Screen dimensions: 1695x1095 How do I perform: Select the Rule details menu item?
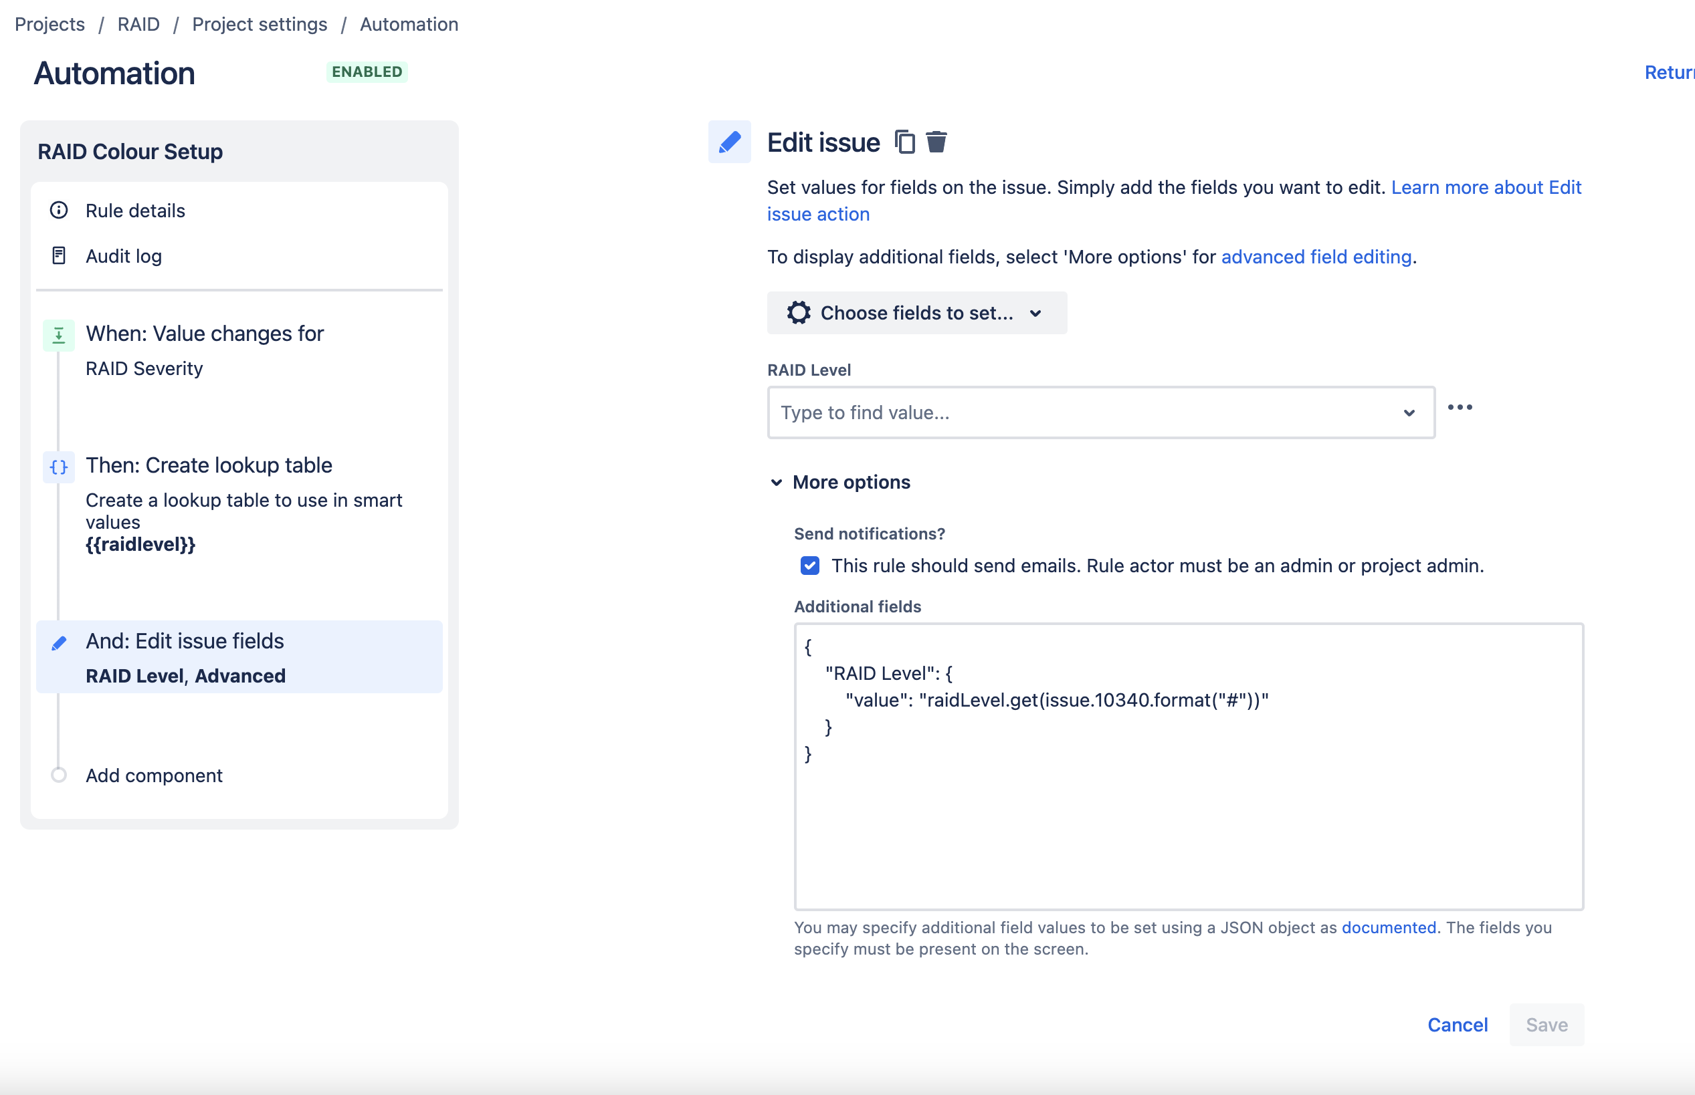136,210
